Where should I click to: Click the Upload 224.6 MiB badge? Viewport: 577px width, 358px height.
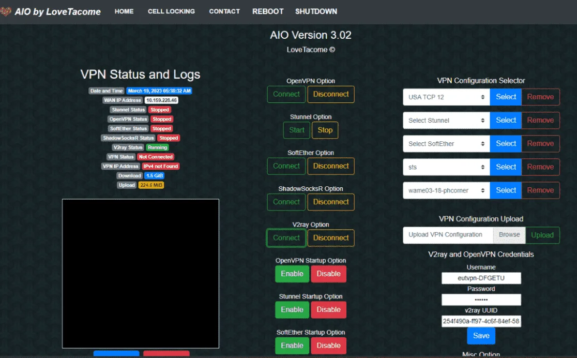(151, 185)
